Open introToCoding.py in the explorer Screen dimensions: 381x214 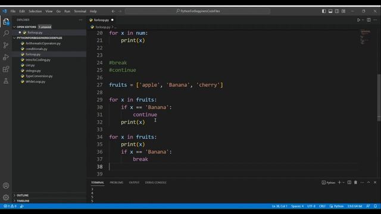coord(38,59)
